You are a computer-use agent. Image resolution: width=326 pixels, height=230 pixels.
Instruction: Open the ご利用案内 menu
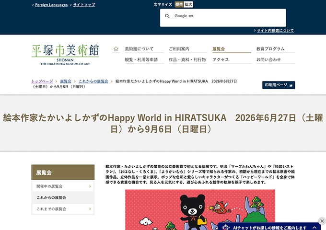pyautogui.click(x=188, y=49)
